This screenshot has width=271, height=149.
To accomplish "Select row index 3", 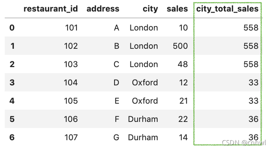I will click(x=12, y=83).
